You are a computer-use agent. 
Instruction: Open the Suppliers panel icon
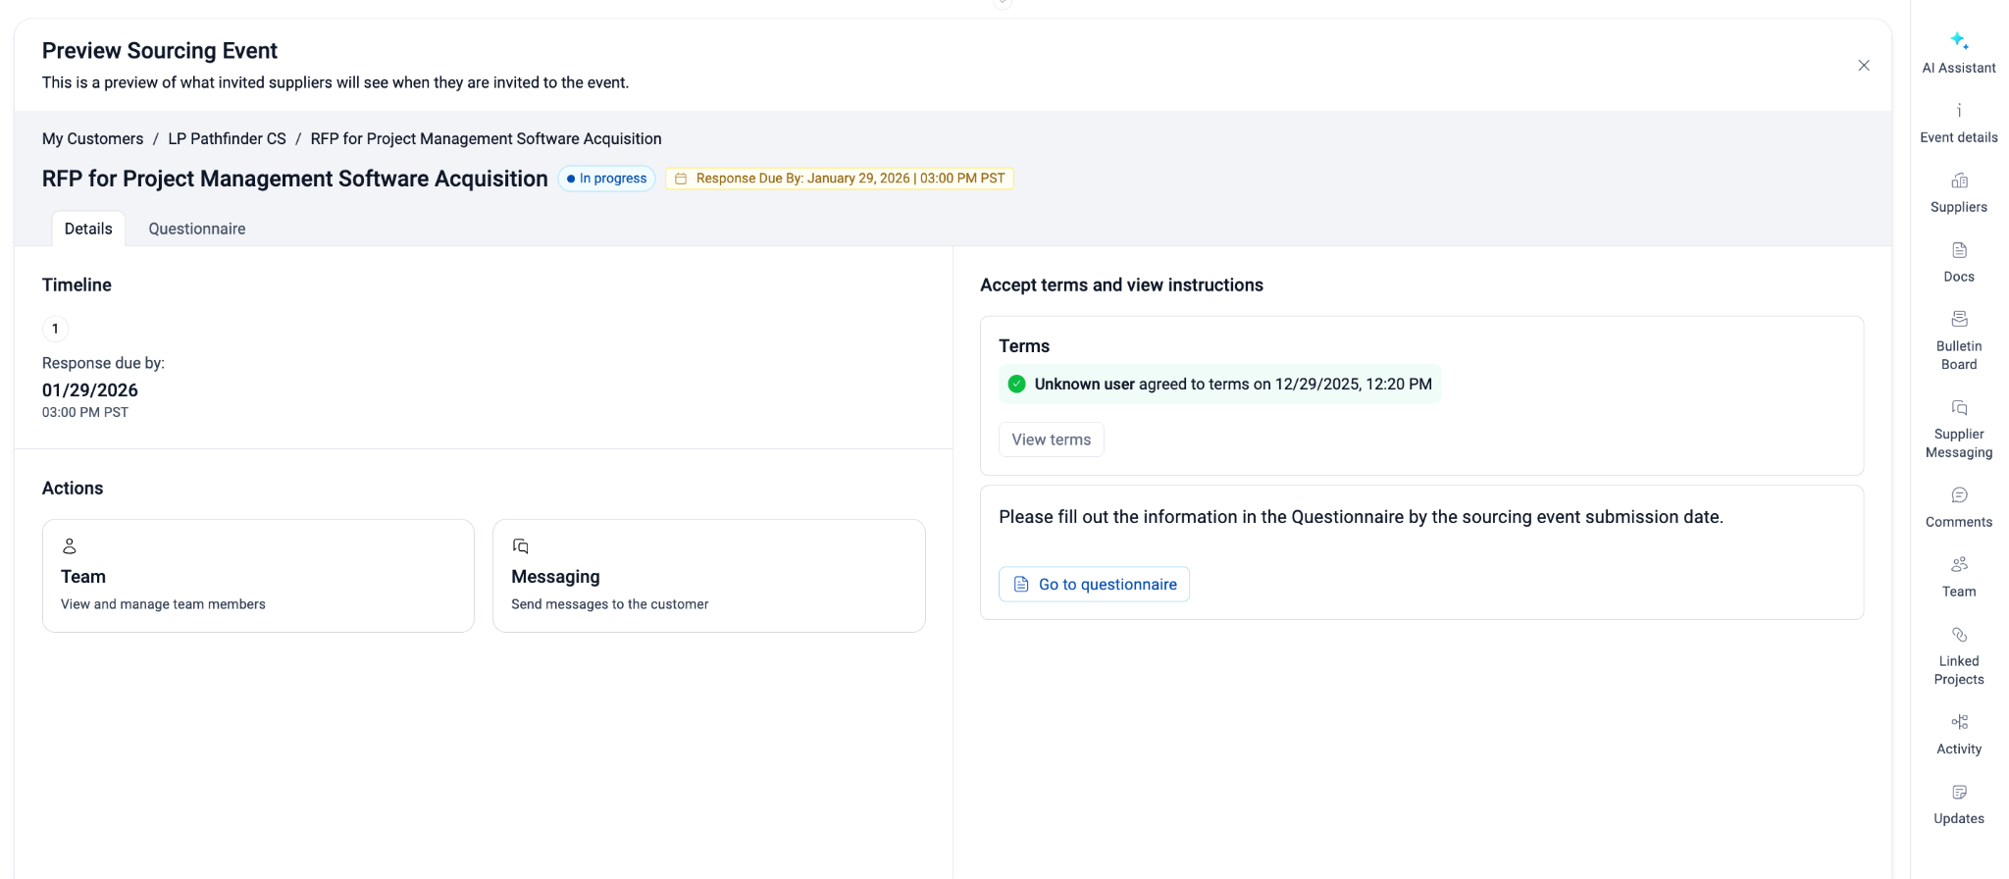[x=1958, y=181]
